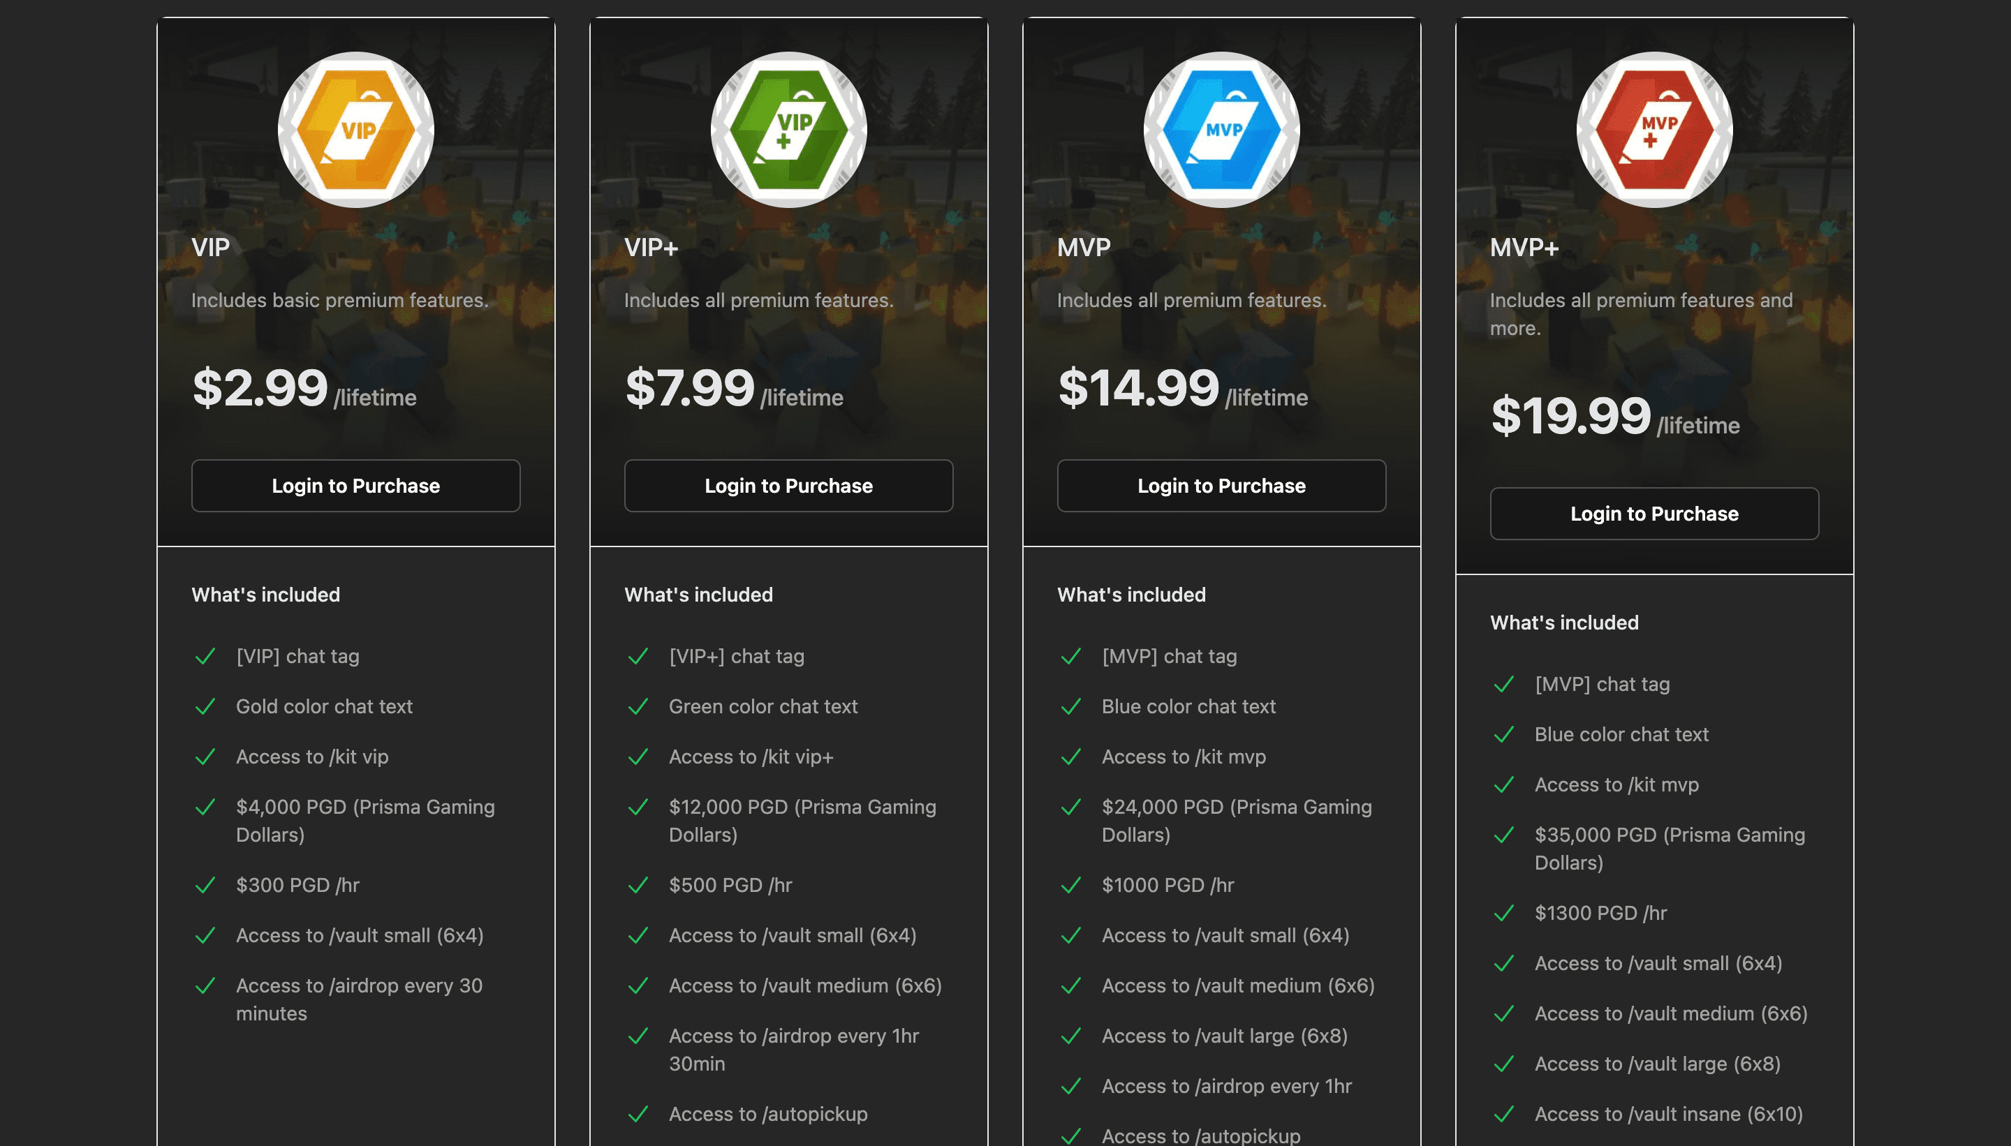Click checkmark next to /vault insane (6x10)
Viewport: 2011px width, 1146px height.
[1504, 1115]
